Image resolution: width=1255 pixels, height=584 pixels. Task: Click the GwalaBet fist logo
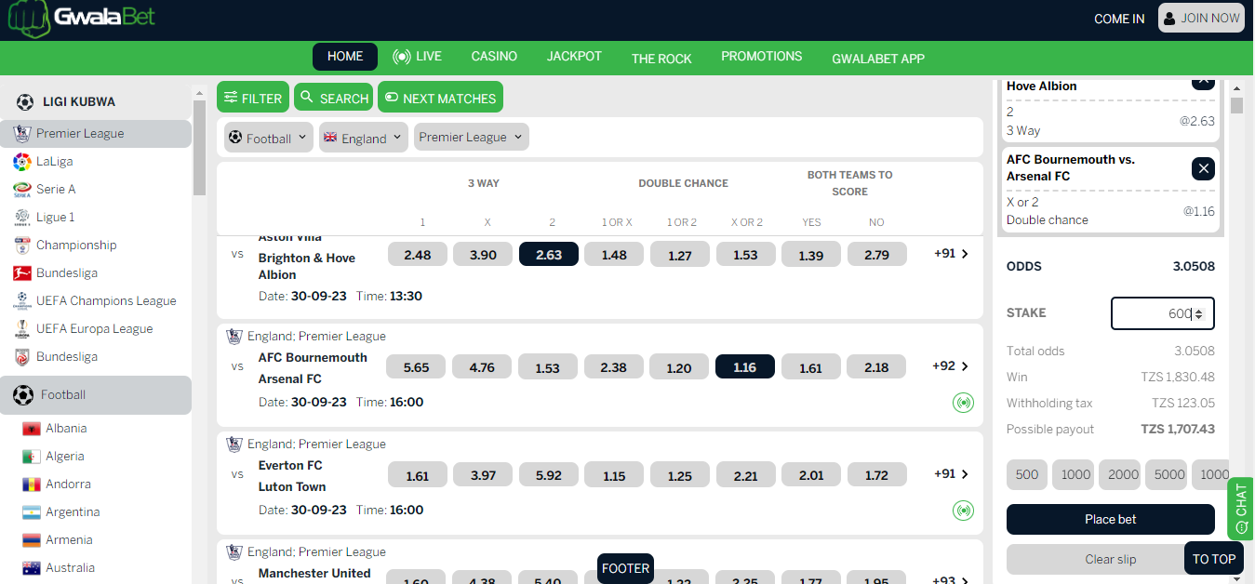27,20
